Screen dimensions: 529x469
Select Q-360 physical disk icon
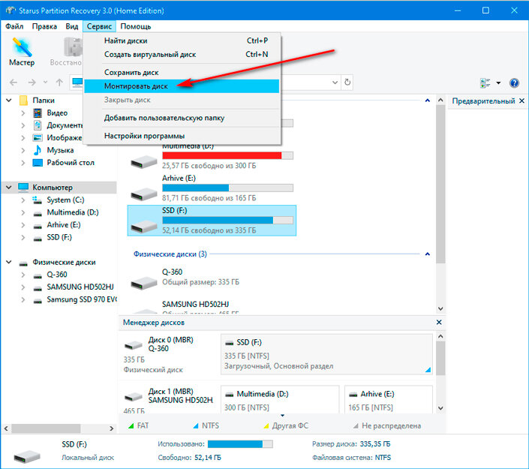(144, 282)
